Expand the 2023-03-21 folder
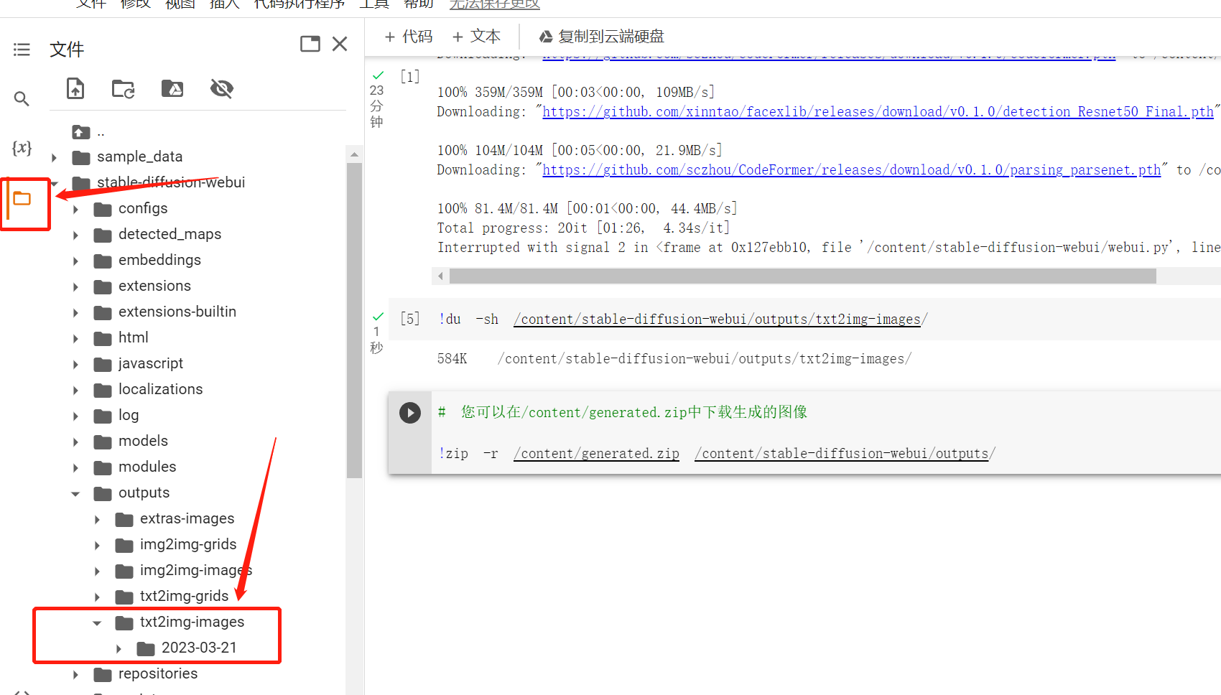Viewport: 1221px width, 695px height. click(119, 649)
